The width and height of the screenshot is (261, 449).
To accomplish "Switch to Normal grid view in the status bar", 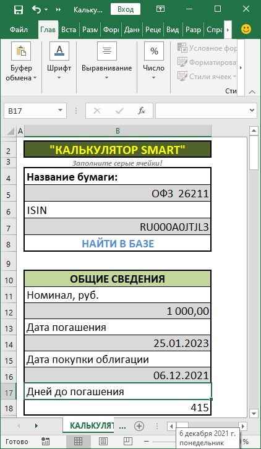I will pyautogui.click(x=78, y=441).
